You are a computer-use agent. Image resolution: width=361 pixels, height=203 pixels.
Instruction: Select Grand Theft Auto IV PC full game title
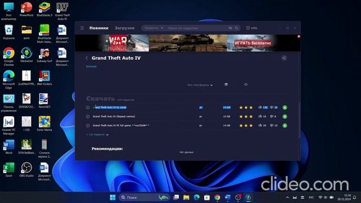pos(121,125)
